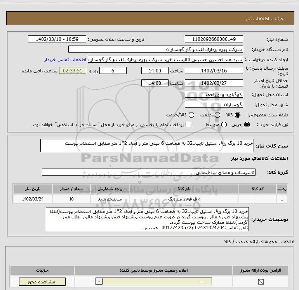Click the delivery city field گچساران

point(214,105)
